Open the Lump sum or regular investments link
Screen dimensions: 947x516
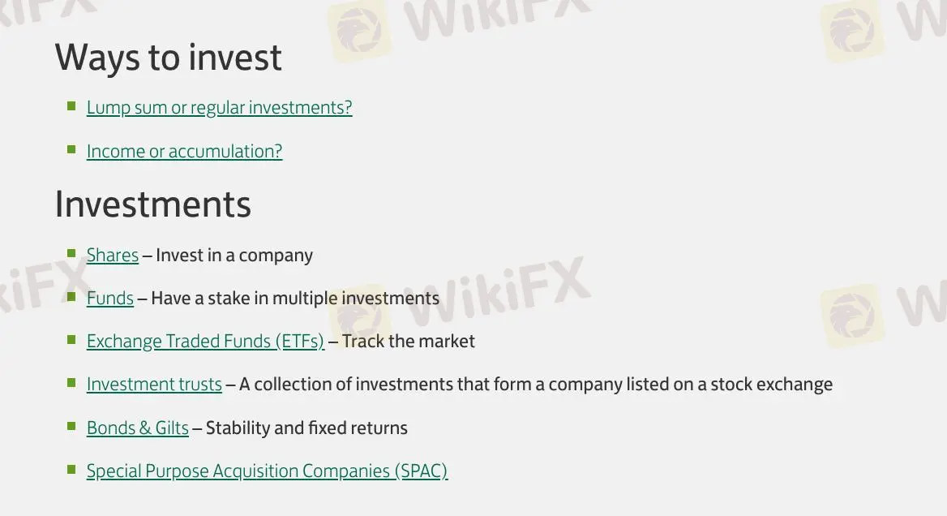(219, 107)
